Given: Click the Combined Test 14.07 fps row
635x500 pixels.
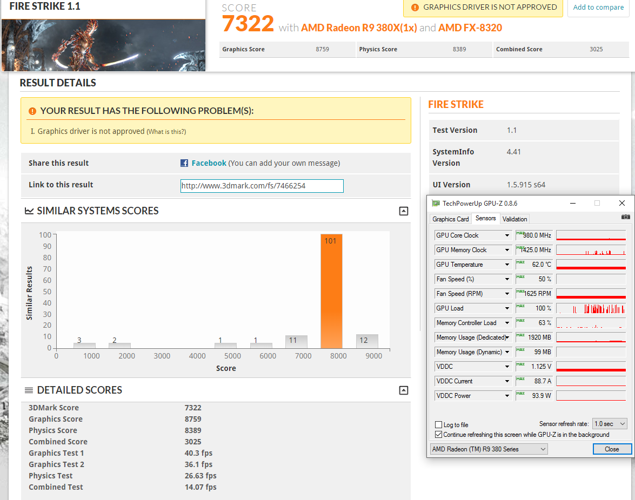Looking at the screenshot, I should coord(216,487).
